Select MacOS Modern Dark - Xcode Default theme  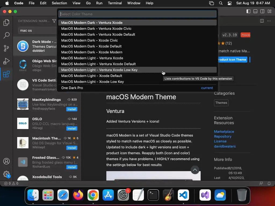[137, 46]
